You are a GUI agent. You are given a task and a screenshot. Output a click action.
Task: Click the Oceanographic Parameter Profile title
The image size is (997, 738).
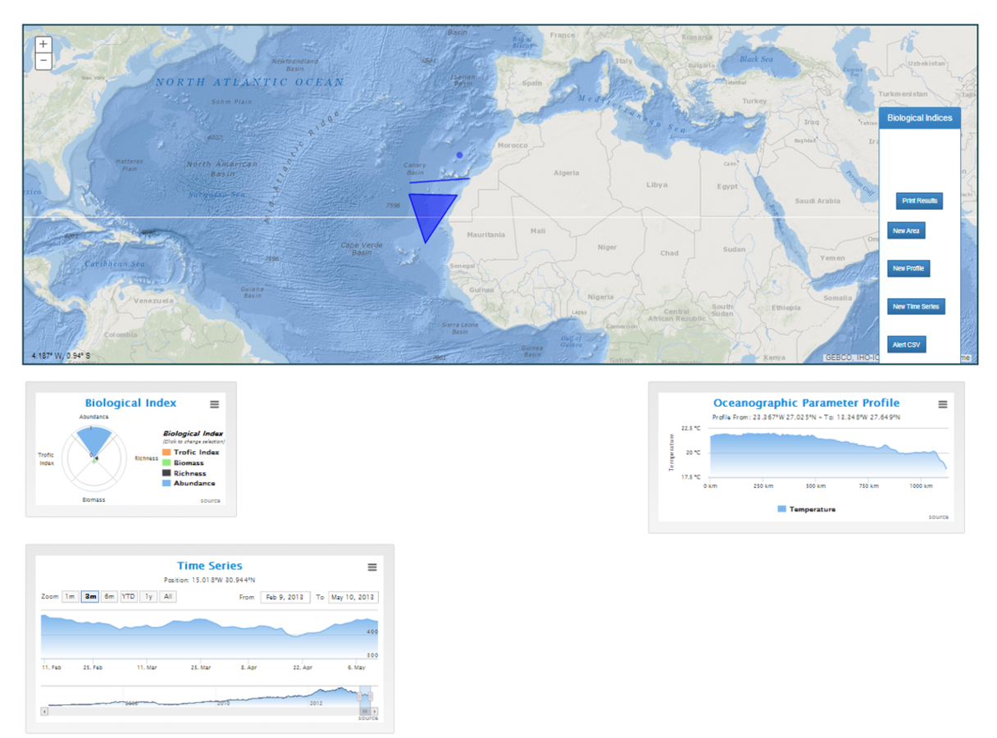(806, 403)
